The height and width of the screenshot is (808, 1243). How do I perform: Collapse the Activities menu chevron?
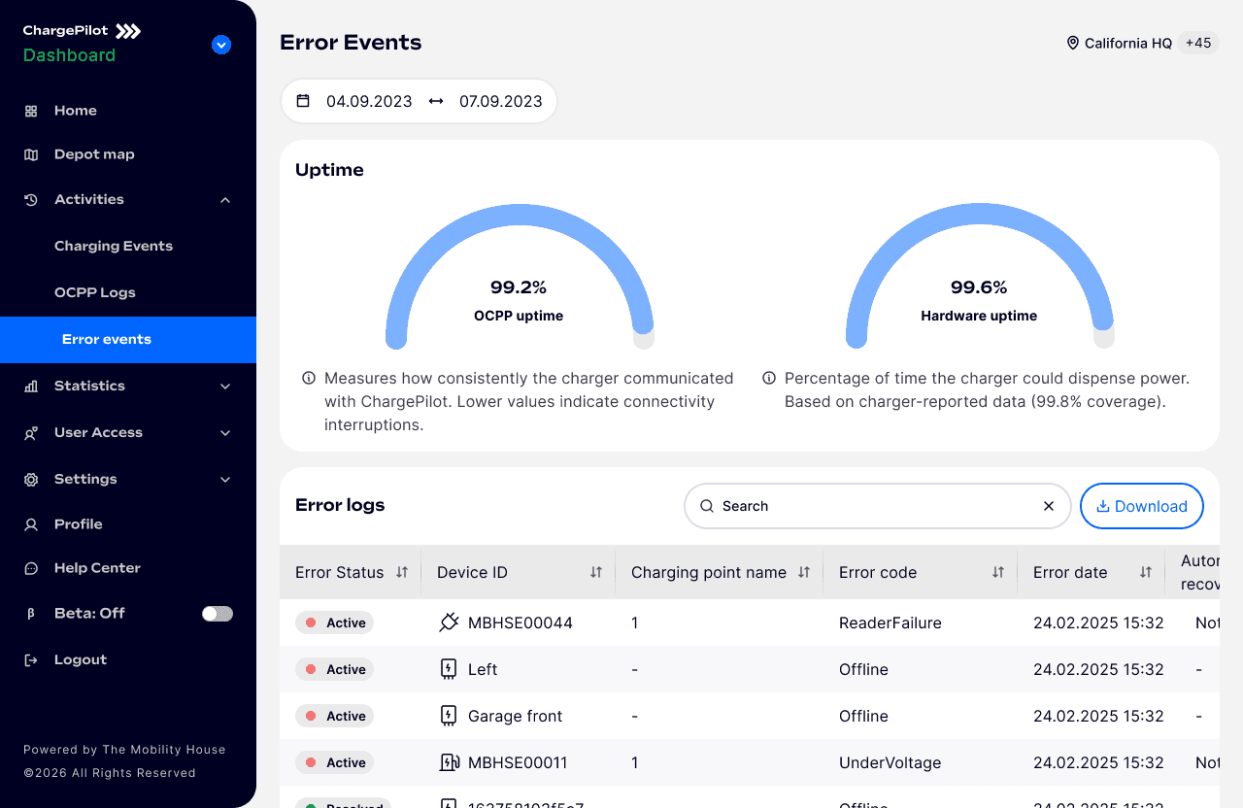[225, 200]
